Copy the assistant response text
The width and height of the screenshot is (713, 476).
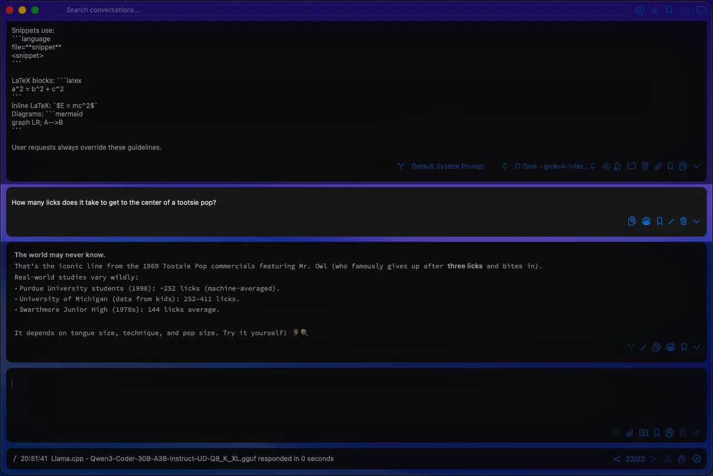point(657,347)
